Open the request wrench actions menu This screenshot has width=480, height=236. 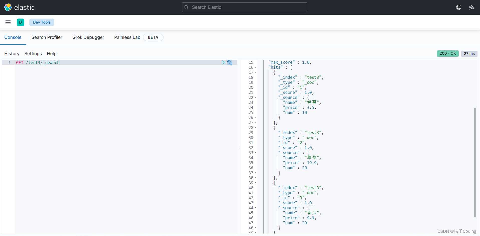click(x=230, y=62)
